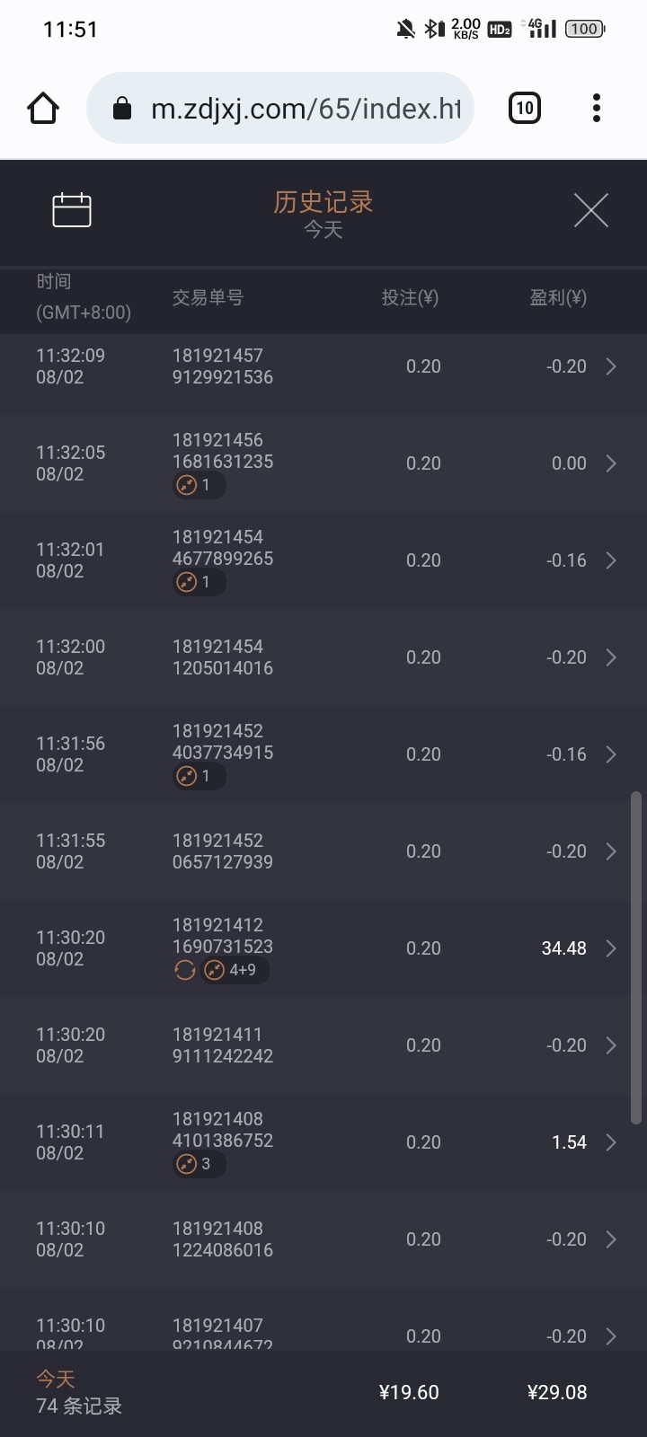This screenshot has width=647, height=1437.
Task: Tap the address bar URL m.zdjxj.com
Action: click(x=306, y=109)
